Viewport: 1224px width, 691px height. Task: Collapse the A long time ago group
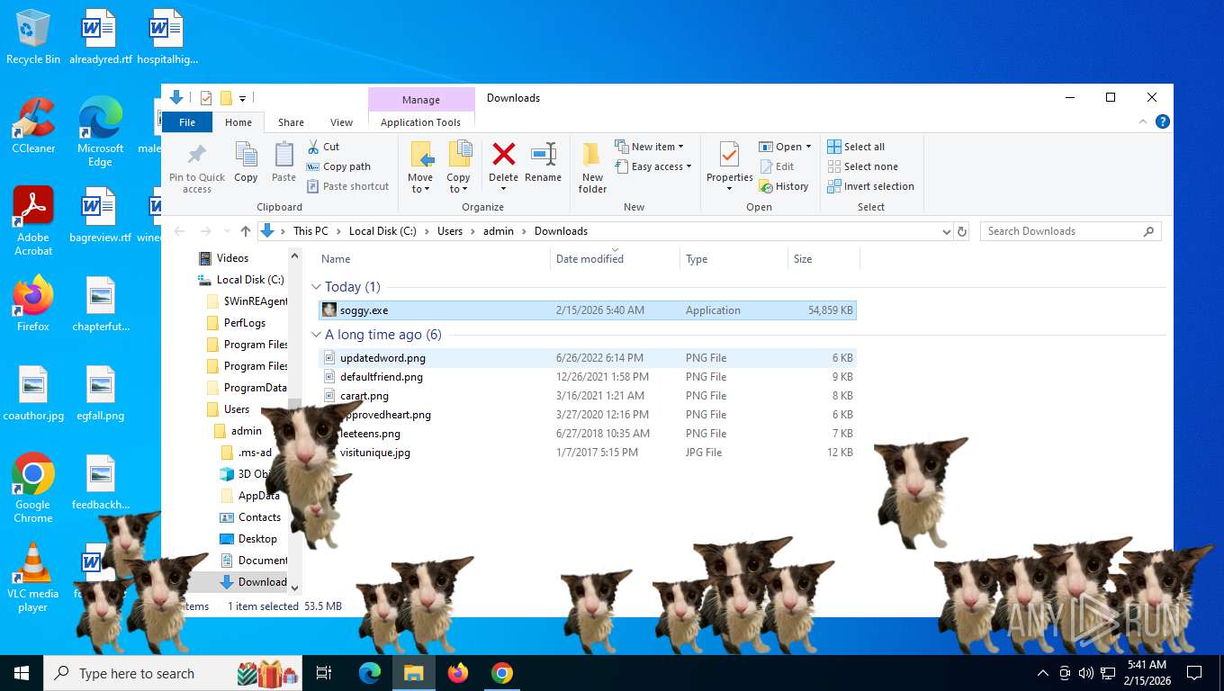click(x=316, y=335)
